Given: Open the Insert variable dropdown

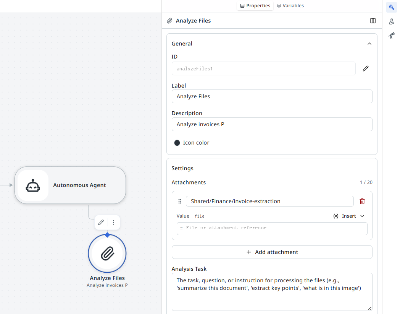Looking at the screenshot, I should [x=349, y=216].
